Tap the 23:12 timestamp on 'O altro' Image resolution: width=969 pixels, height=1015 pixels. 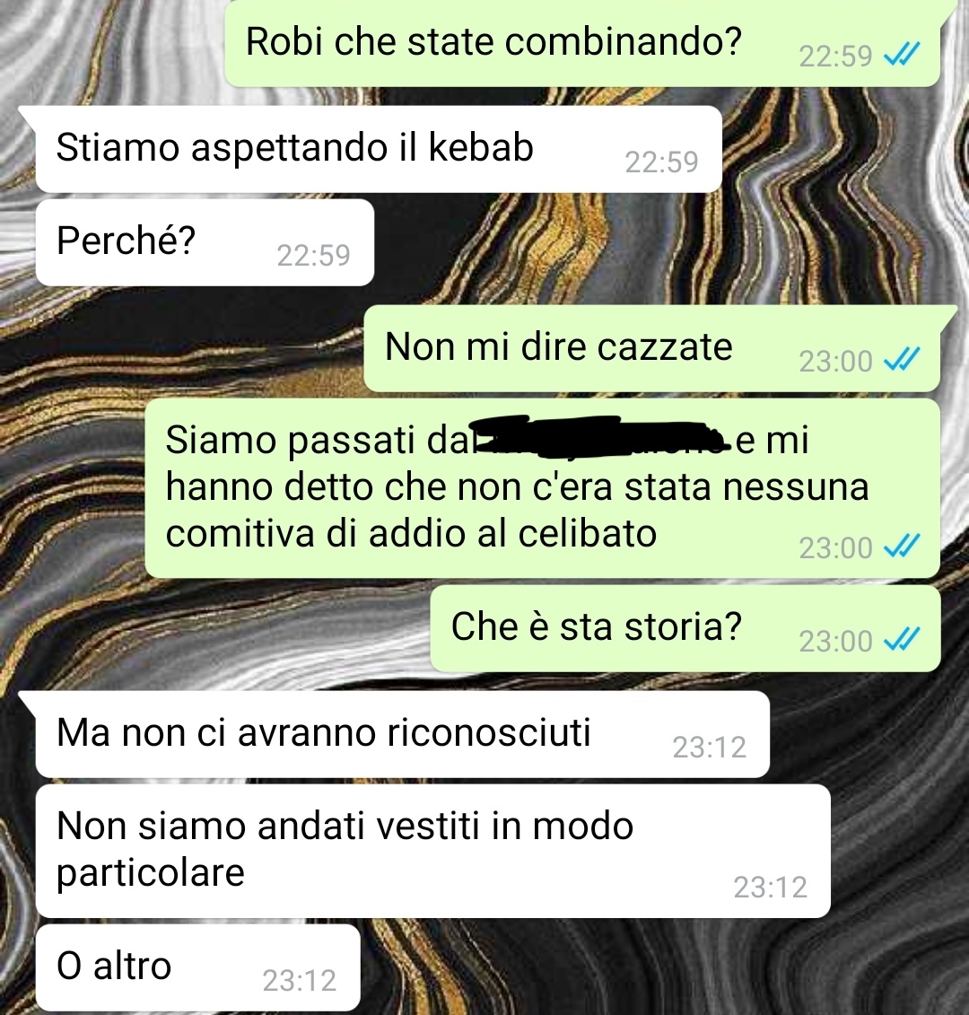tap(300, 980)
